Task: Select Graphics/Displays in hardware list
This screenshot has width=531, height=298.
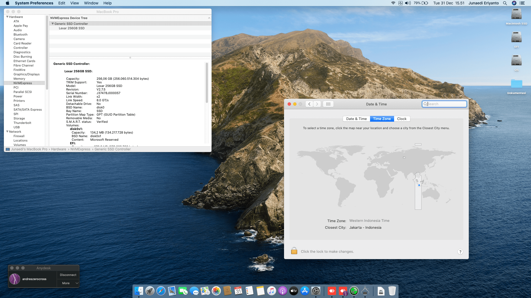Action: [27, 74]
